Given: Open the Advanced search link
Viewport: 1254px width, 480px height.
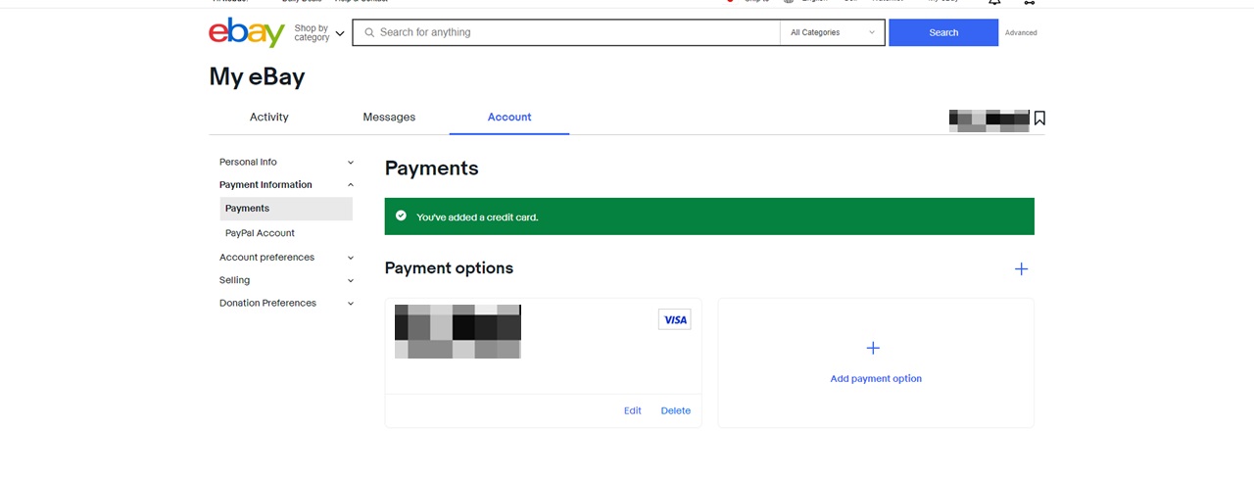Looking at the screenshot, I should (x=1021, y=32).
